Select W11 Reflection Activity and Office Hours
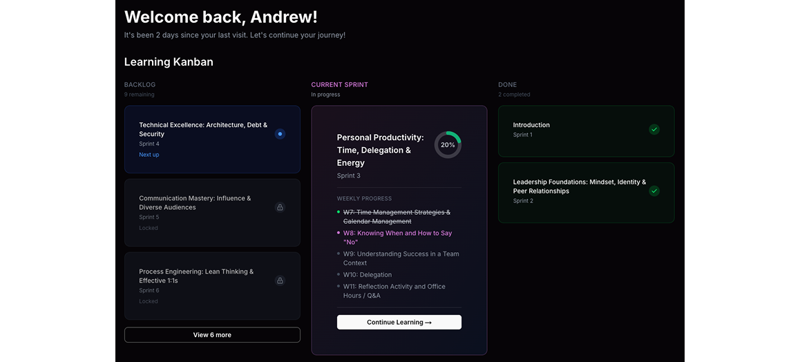The width and height of the screenshot is (800, 362). click(394, 291)
